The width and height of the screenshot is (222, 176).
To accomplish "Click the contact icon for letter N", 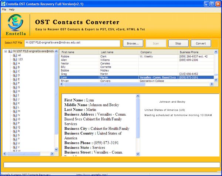I will (15, 115).
